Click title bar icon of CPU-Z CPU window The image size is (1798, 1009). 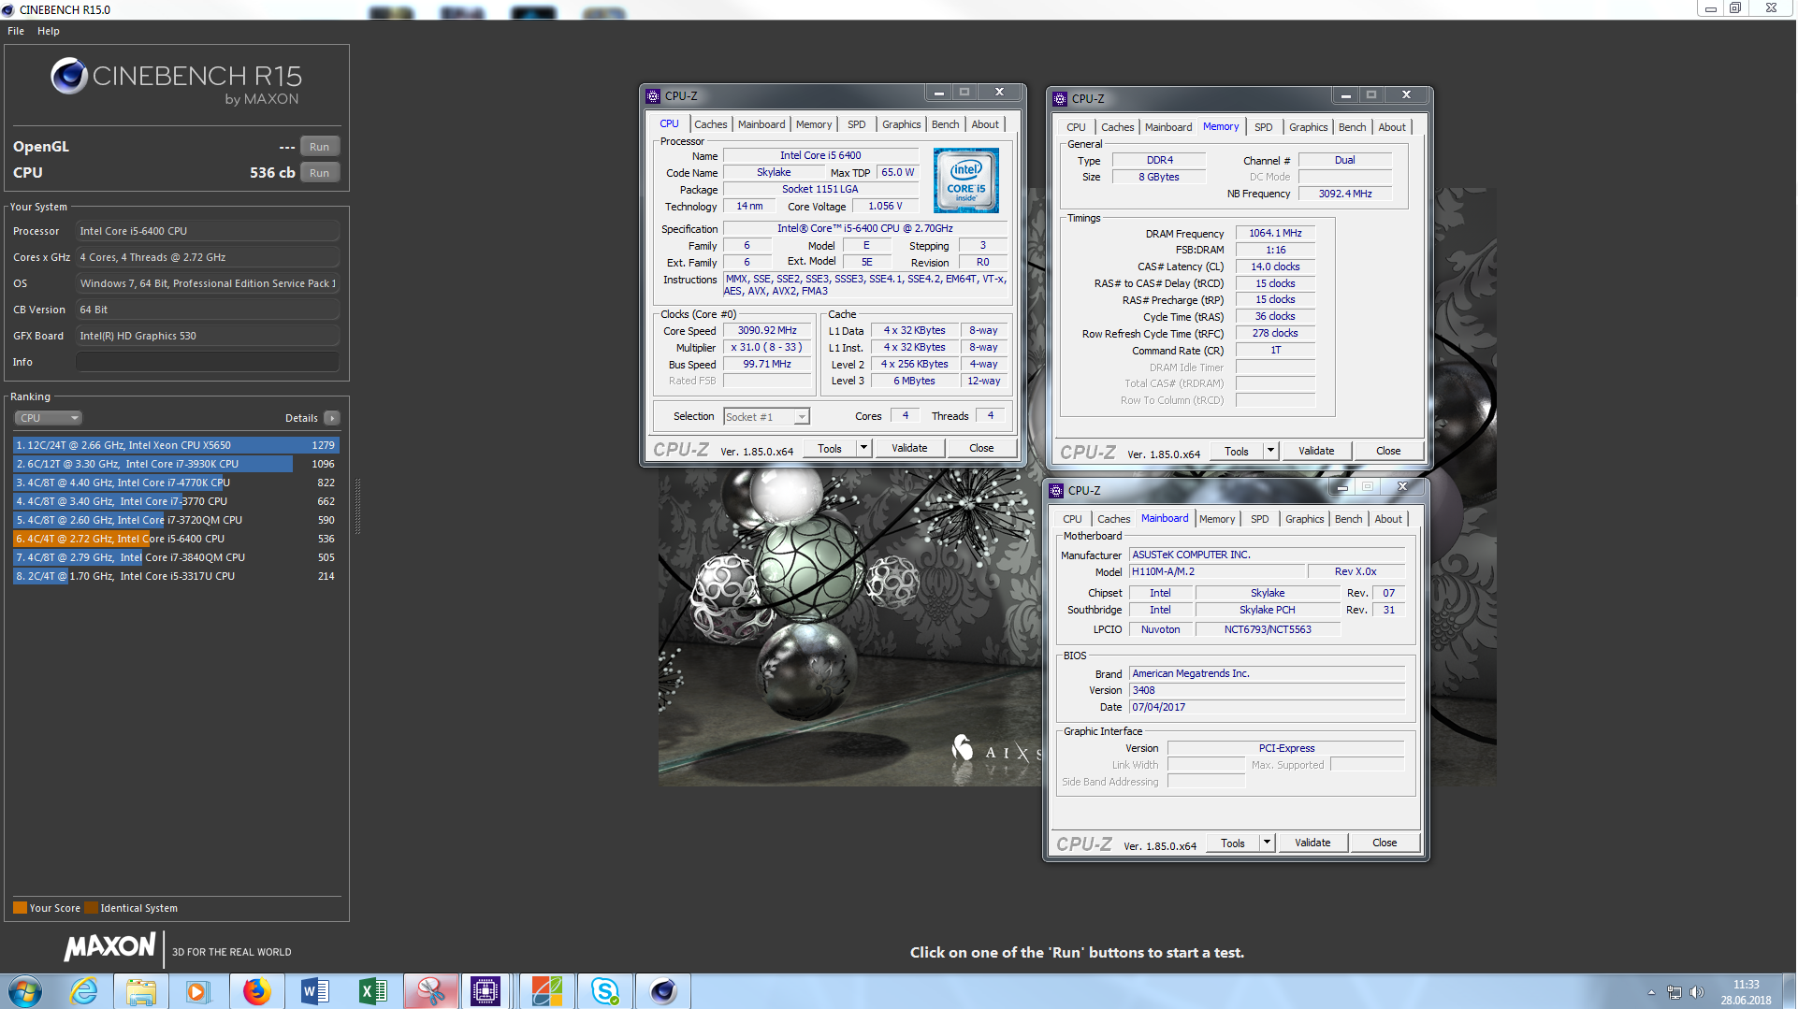(653, 96)
